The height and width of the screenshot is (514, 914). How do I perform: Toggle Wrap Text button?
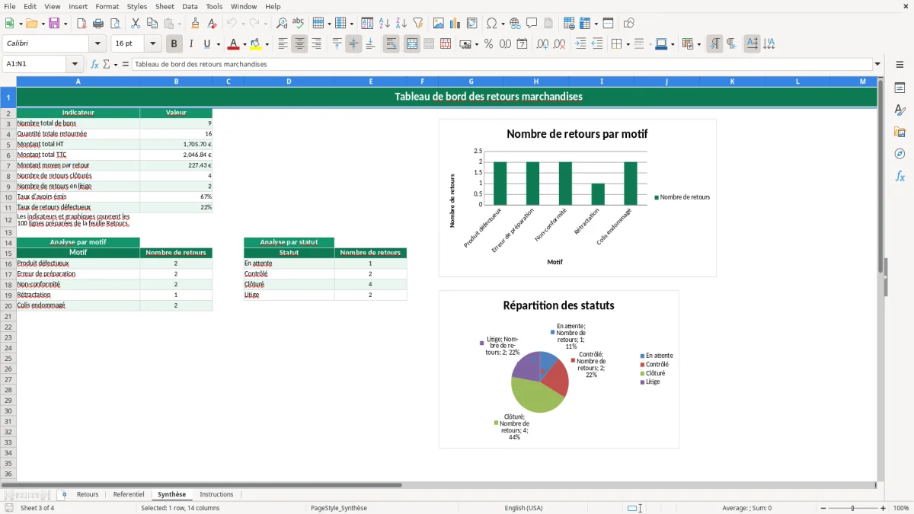click(x=391, y=44)
